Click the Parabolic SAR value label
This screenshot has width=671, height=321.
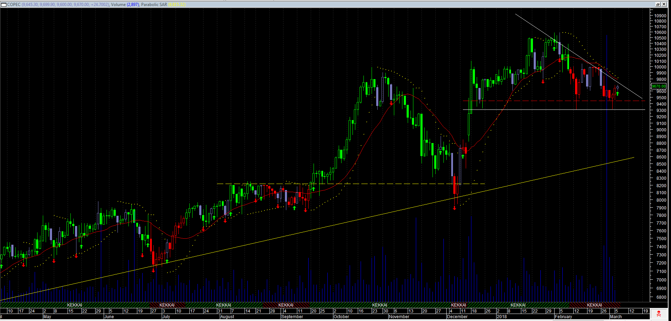click(x=177, y=5)
